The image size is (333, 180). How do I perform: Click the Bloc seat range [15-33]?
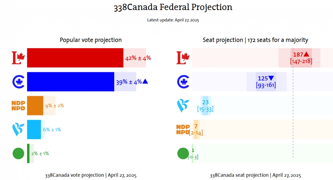point(205,109)
